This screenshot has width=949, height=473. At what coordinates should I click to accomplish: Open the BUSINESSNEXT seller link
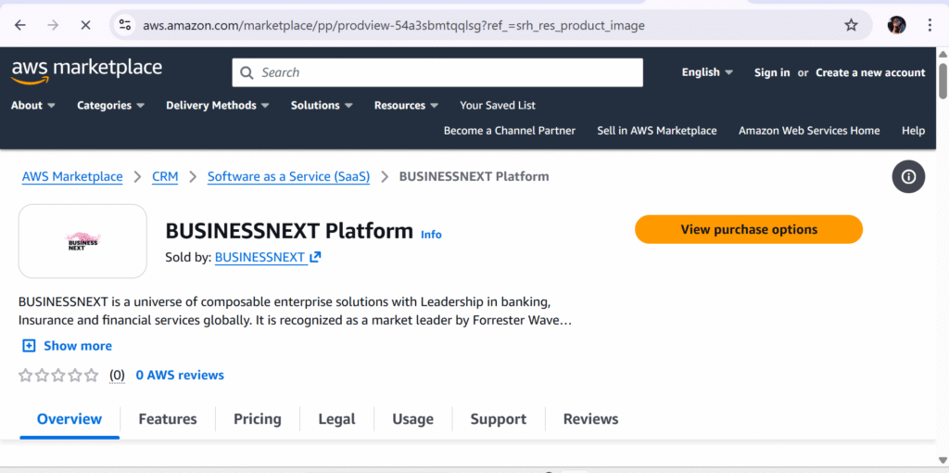coord(260,257)
